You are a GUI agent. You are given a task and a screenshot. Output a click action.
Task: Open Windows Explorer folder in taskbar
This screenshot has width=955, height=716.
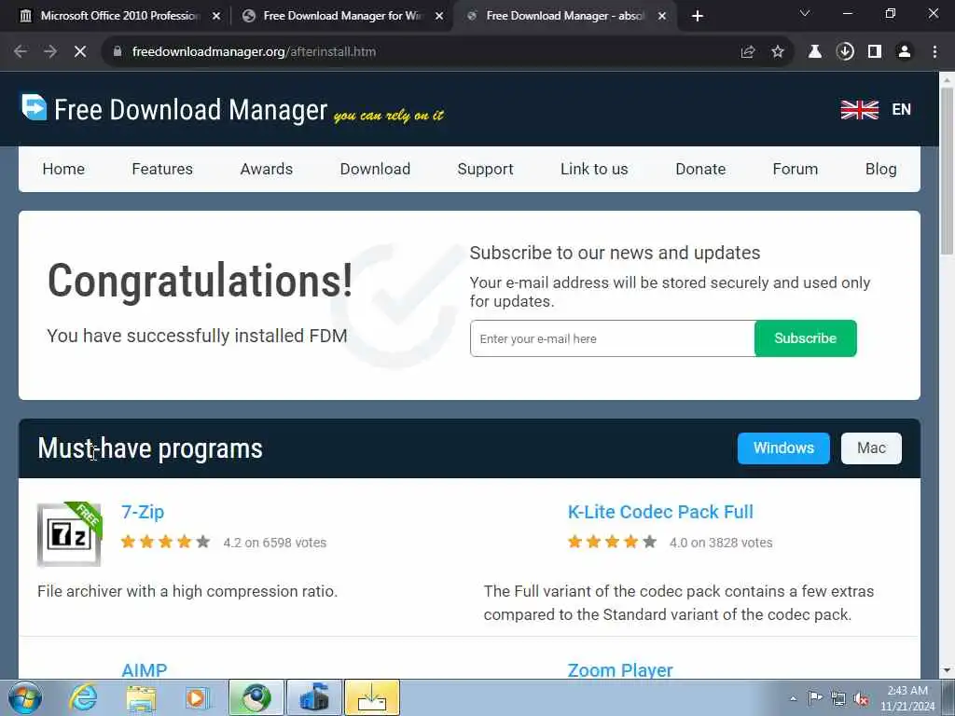pos(142,697)
